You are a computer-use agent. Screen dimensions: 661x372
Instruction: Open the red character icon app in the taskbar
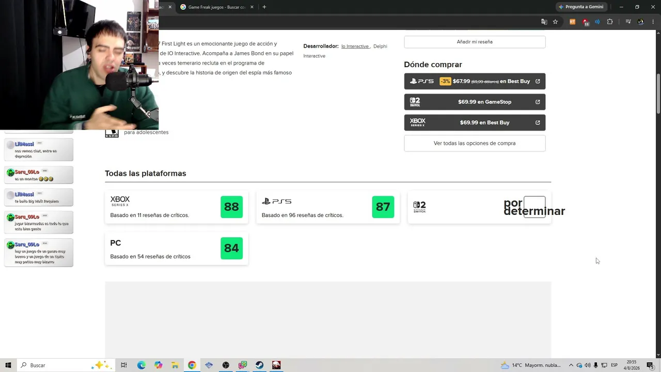pos(277,365)
